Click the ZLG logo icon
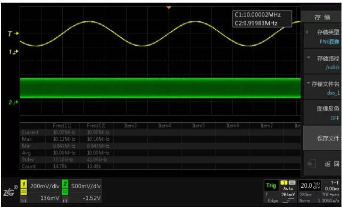Viewport: 342px width, 209px height. pos(9,192)
